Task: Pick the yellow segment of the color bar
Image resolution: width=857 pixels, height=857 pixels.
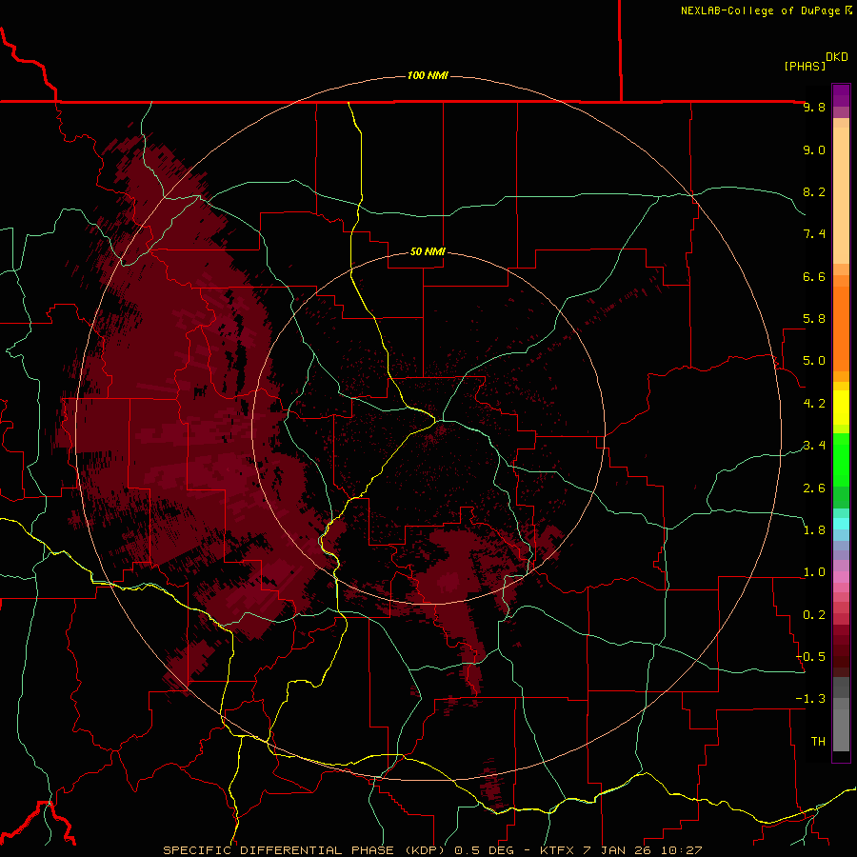Action: [841, 408]
